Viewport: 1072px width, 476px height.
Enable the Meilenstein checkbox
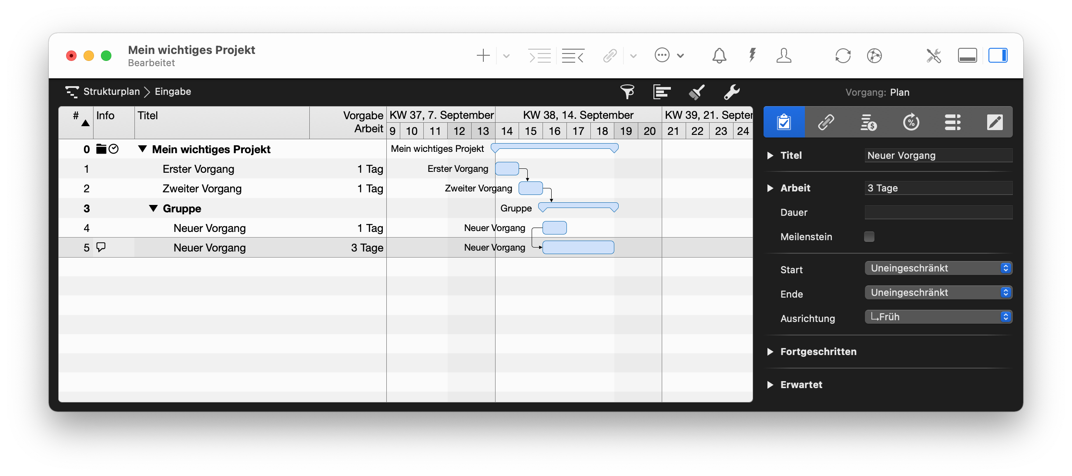pyautogui.click(x=869, y=237)
